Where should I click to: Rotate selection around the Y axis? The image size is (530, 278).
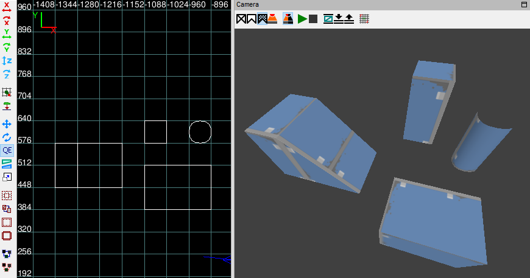7,47
